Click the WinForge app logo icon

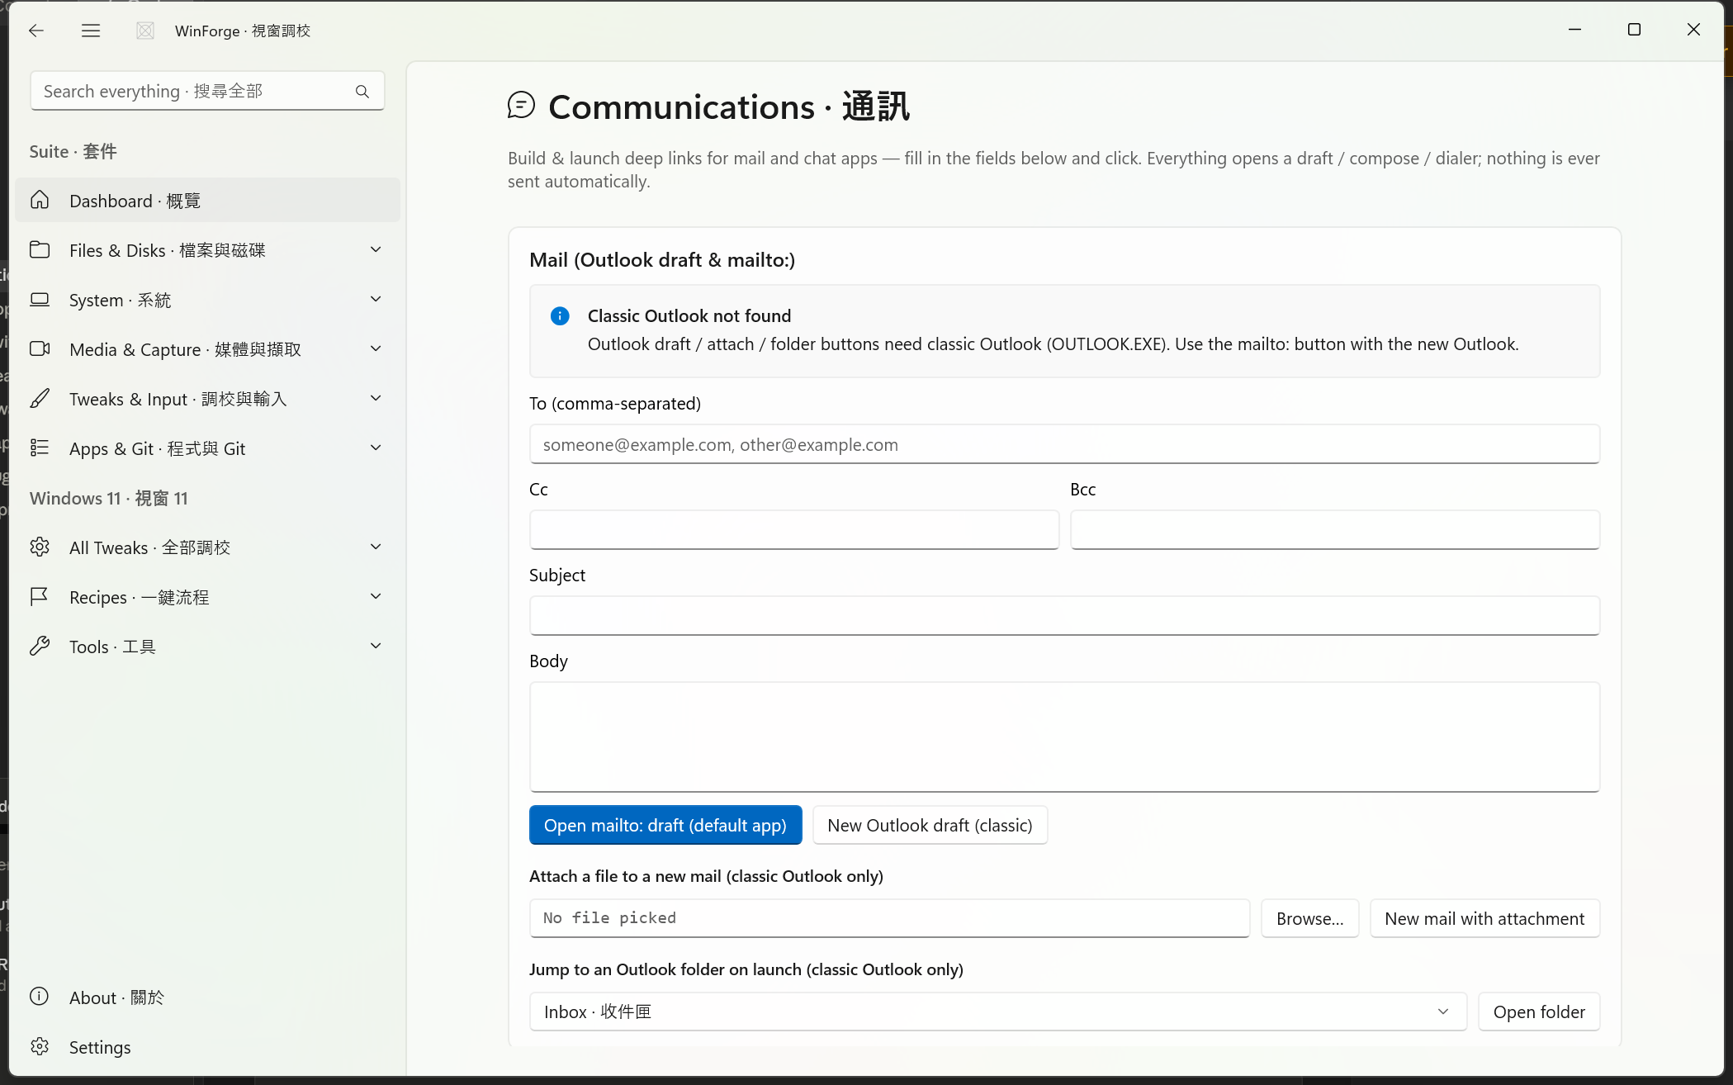[x=145, y=31]
